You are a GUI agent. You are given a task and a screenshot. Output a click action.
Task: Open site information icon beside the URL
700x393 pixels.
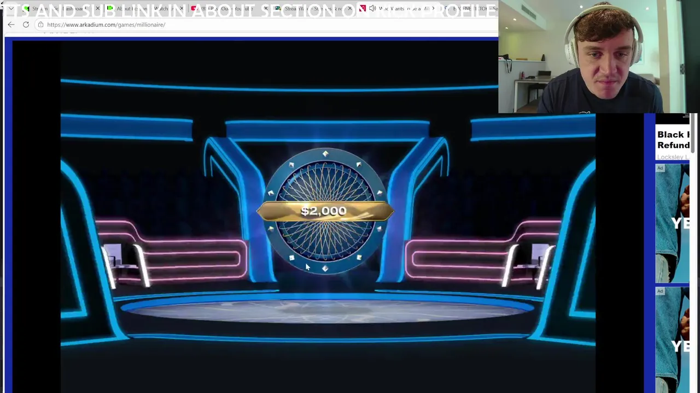(x=40, y=25)
